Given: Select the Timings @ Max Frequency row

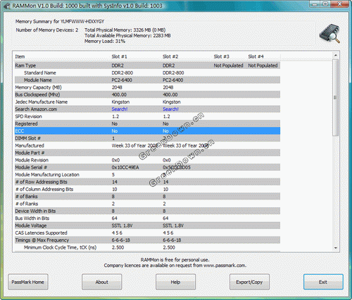Looking at the screenshot, I should click(147, 240).
